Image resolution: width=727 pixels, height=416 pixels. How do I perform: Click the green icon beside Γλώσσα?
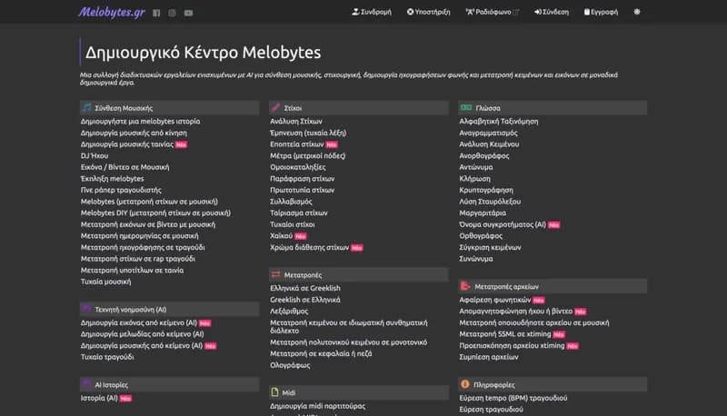[466, 107]
